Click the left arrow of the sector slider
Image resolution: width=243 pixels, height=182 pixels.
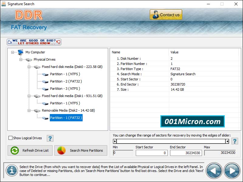(115, 141)
